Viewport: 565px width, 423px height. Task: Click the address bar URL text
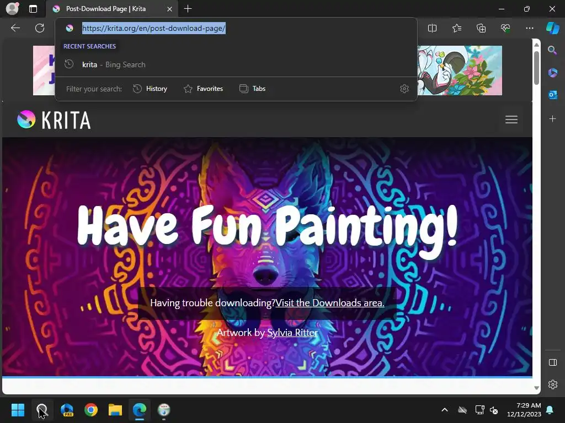(x=154, y=28)
